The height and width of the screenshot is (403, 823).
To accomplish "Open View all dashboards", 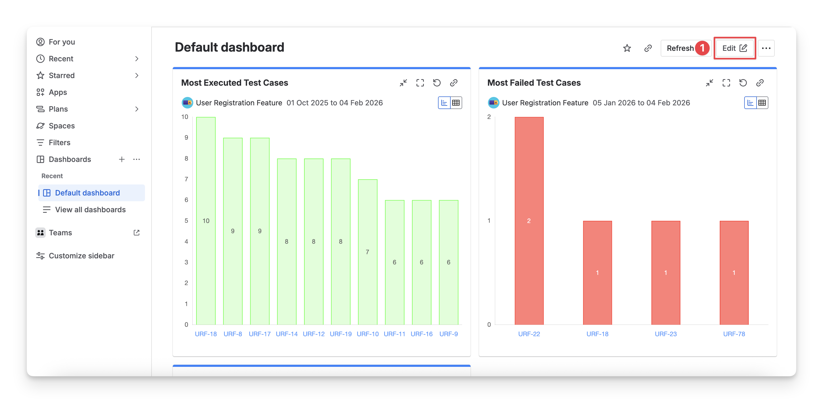I will tap(90, 209).
